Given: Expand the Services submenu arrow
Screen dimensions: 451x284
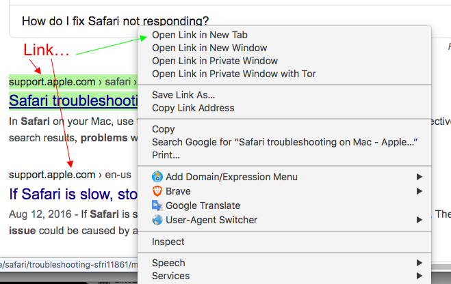Looking at the screenshot, I should pos(419,276).
